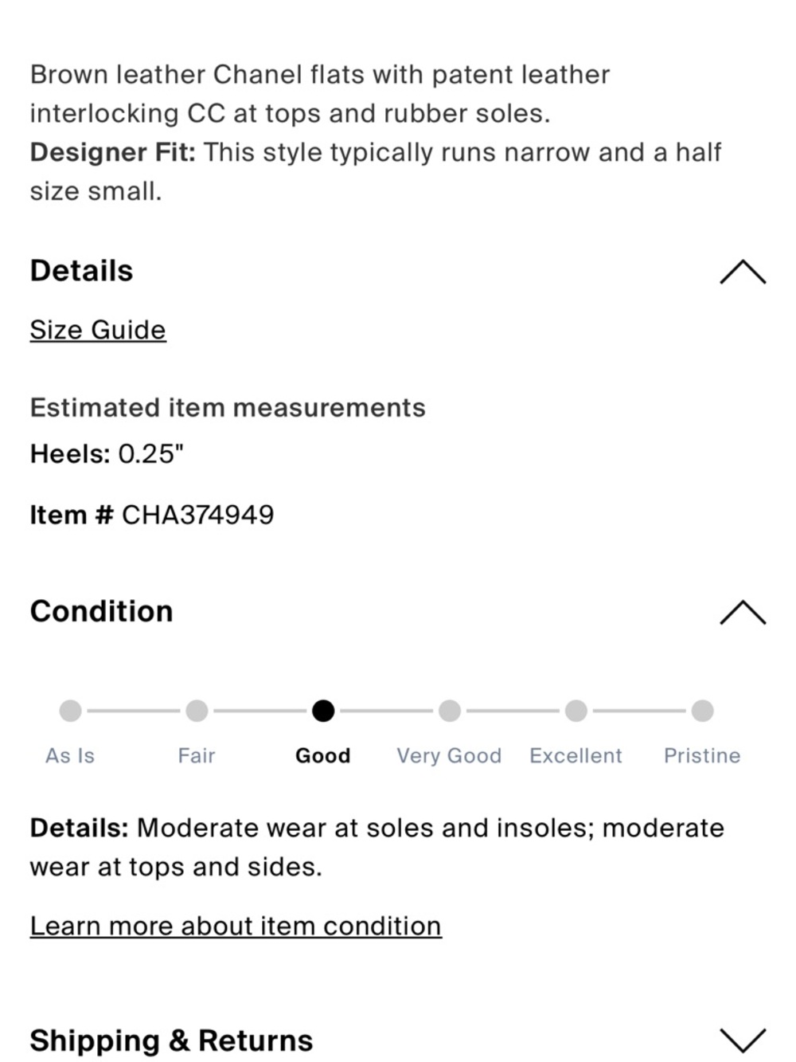The image size is (796, 1062).
Task: Collapse the Condition section chevron
Action: 743,612
